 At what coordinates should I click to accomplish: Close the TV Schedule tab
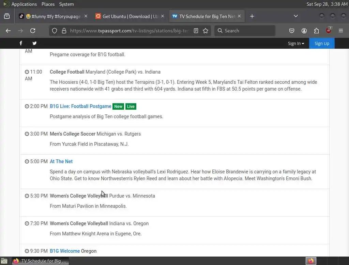239,16
